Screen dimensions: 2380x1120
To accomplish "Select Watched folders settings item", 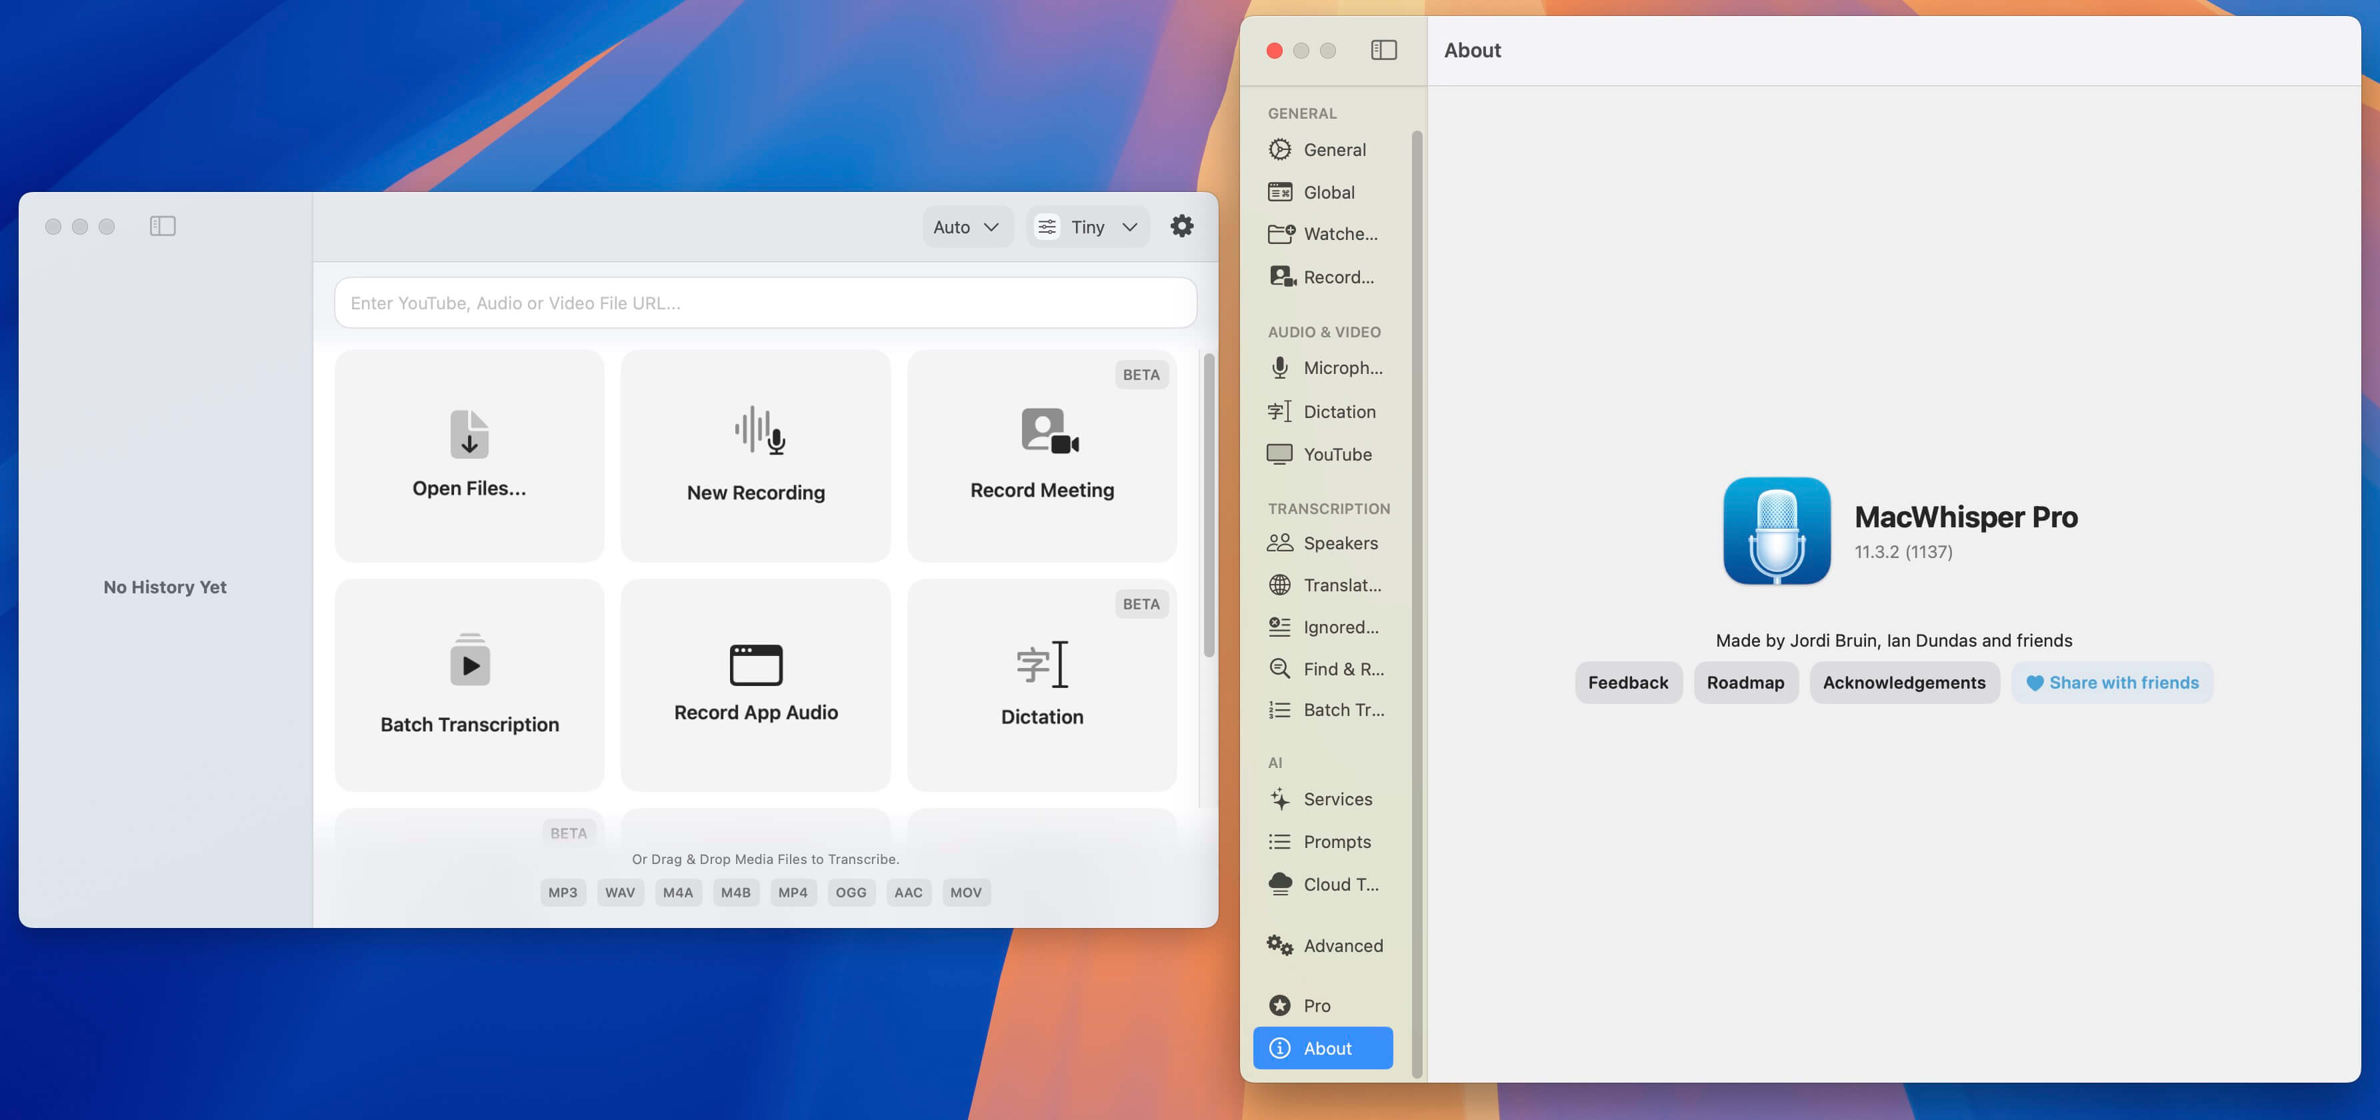I will click(x=1323, y=234).
